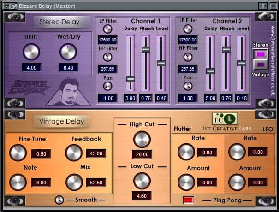The width and height of the screenshot is (279, 212).
Task: Click the artist portrait triangle image
Action: pos(69,92)
